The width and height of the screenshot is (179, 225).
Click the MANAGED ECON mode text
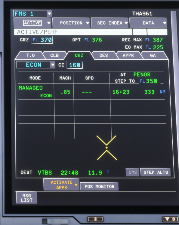click(x=35, y=91)
